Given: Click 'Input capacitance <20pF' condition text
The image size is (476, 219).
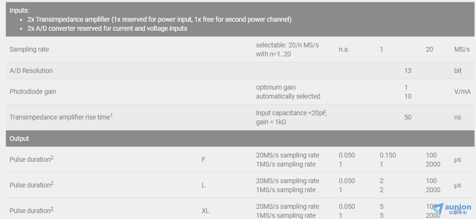Looking at the screenshot, I should (x=291, y=113).
